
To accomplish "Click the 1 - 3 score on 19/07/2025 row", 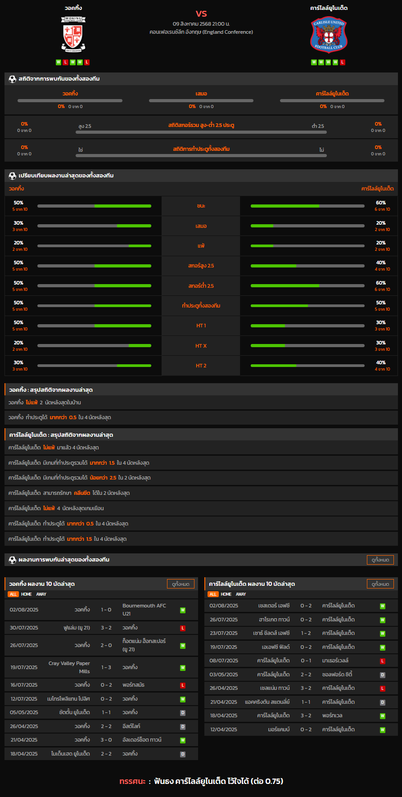I will (x=106, y=667).
